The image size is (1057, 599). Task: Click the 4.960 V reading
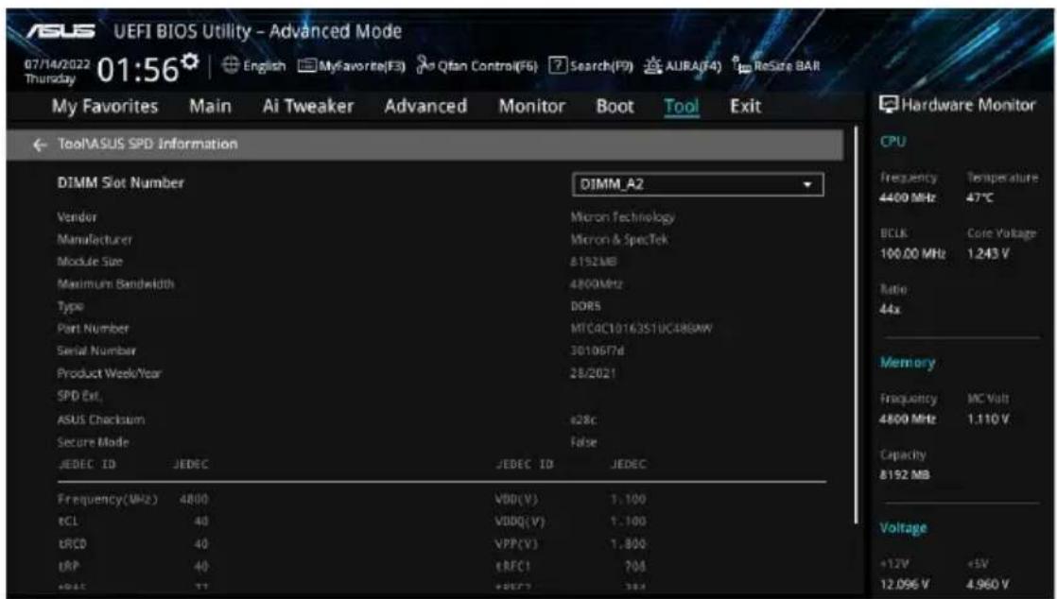[x=988, y=584]
